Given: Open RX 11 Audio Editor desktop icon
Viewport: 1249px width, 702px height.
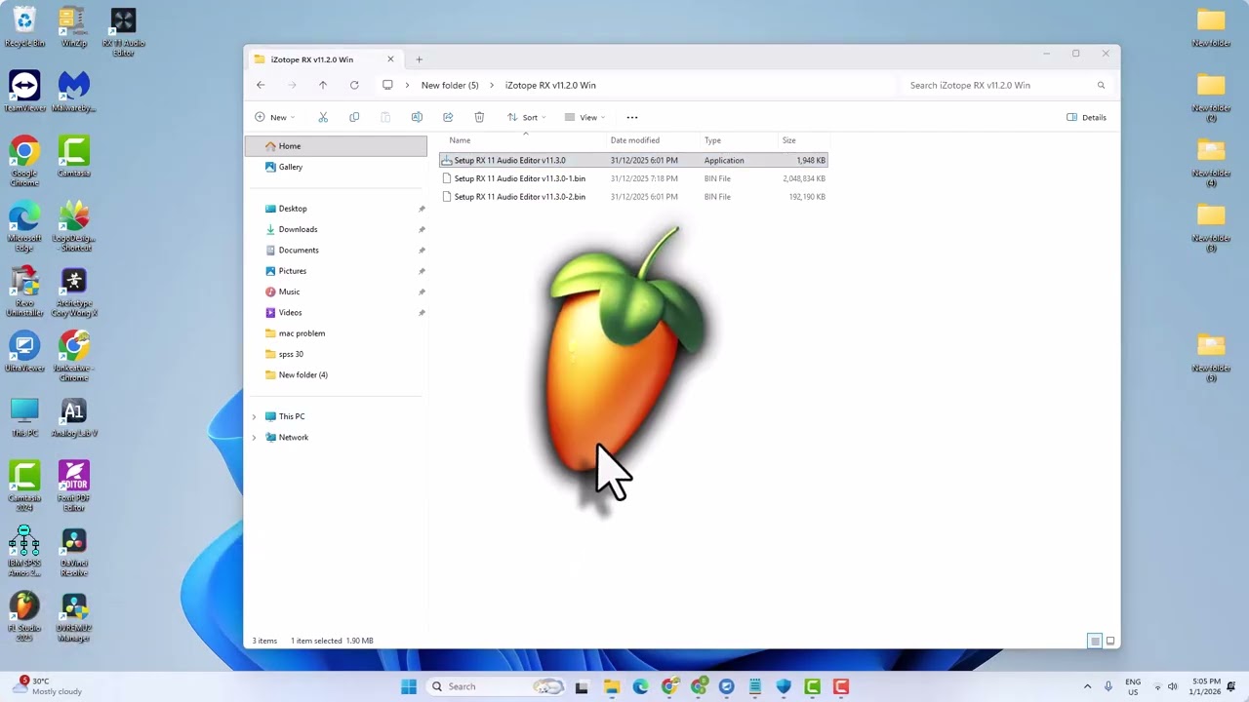Looking at the screenshot, I should (x=123, y=32).
